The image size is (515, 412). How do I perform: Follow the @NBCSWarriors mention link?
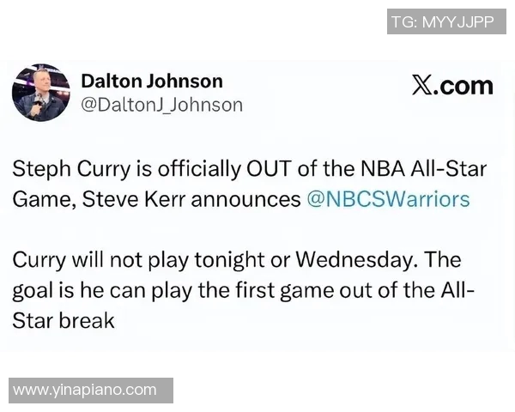(388, 199)
